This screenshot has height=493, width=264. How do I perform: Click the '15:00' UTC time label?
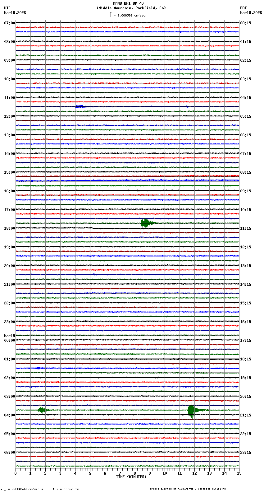10,172
